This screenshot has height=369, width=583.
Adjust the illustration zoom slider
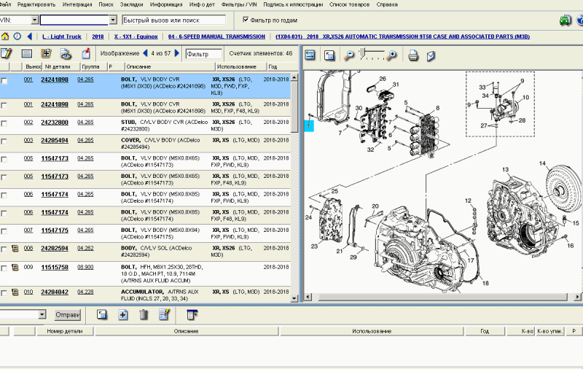tap(362, 53)
